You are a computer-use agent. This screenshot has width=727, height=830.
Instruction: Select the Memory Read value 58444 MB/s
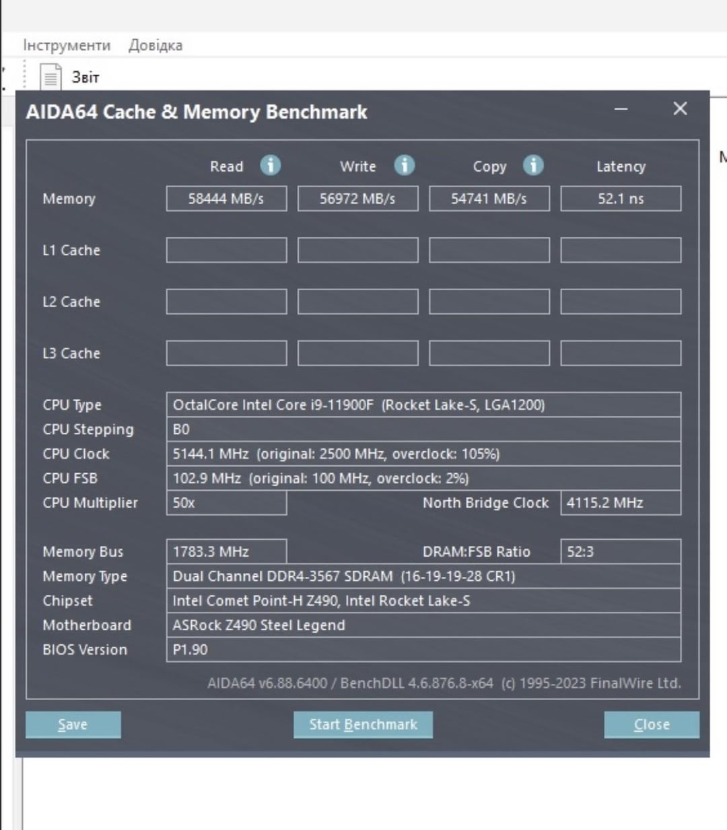(x=226, y=199)
